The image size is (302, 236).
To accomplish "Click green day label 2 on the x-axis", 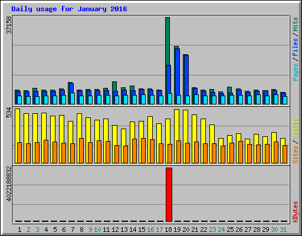I will [x=28, y=230].
